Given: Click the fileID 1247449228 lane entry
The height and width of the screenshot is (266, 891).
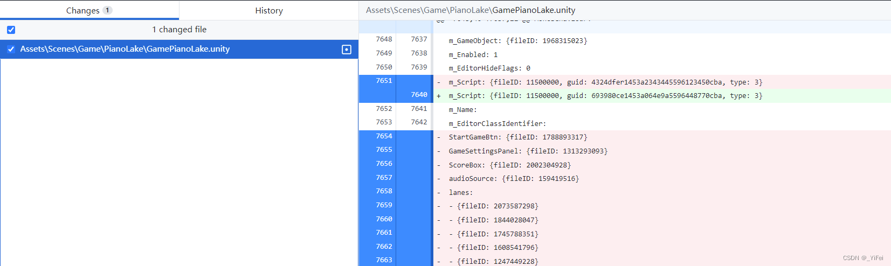Looking at the screenshot, I should 494,262.
